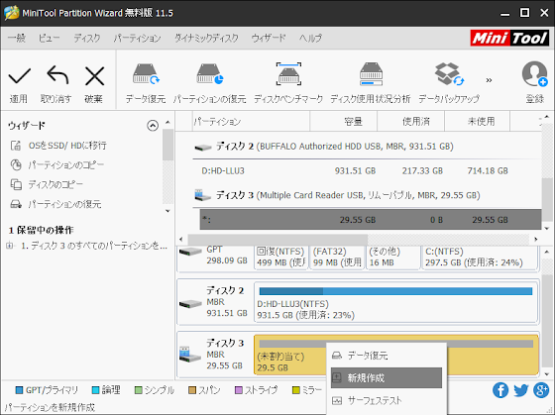Click the Mirror (ミラー) legend color swatch
555x415 pixels.
point(295,390)
